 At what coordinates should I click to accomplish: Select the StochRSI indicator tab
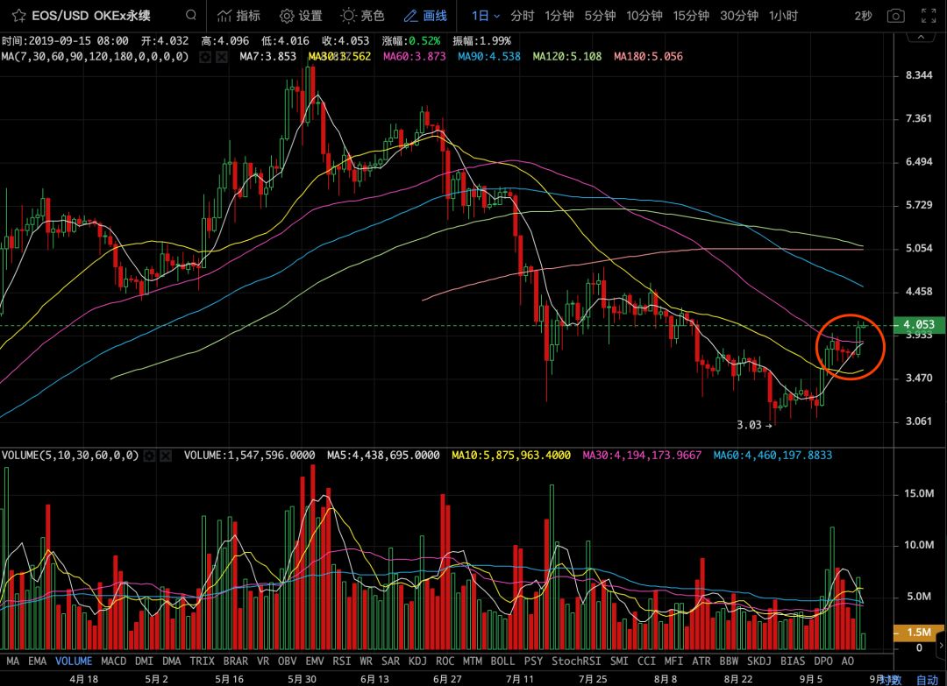(576, 661)
